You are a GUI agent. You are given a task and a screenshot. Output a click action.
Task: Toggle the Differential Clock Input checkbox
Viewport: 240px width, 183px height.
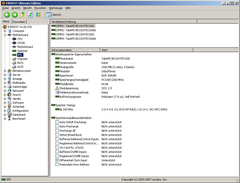57,160
